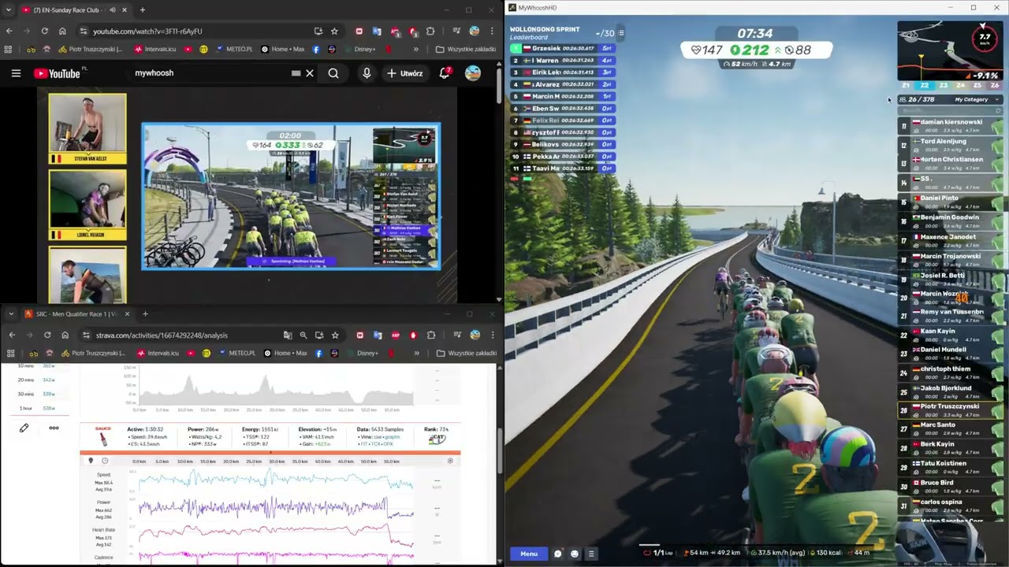Open a new tab in the YouTube window
This screenshot has height=567, width=1009.
[x=142, y=10]
